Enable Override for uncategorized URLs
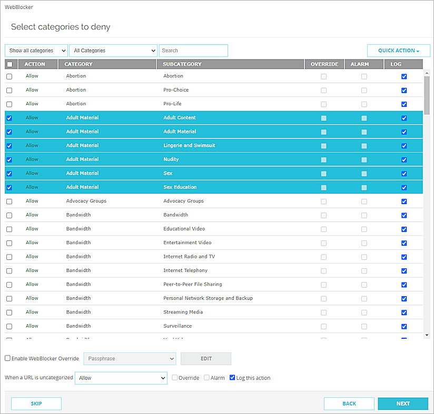Viewport: 434px width, 414px height. pos(174,378)
